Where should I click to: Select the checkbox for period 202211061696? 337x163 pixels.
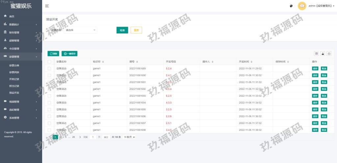click(x=49, y=116)
